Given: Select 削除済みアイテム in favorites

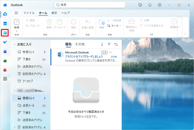Looking at the screenshot, I should [x=29, y=74].
